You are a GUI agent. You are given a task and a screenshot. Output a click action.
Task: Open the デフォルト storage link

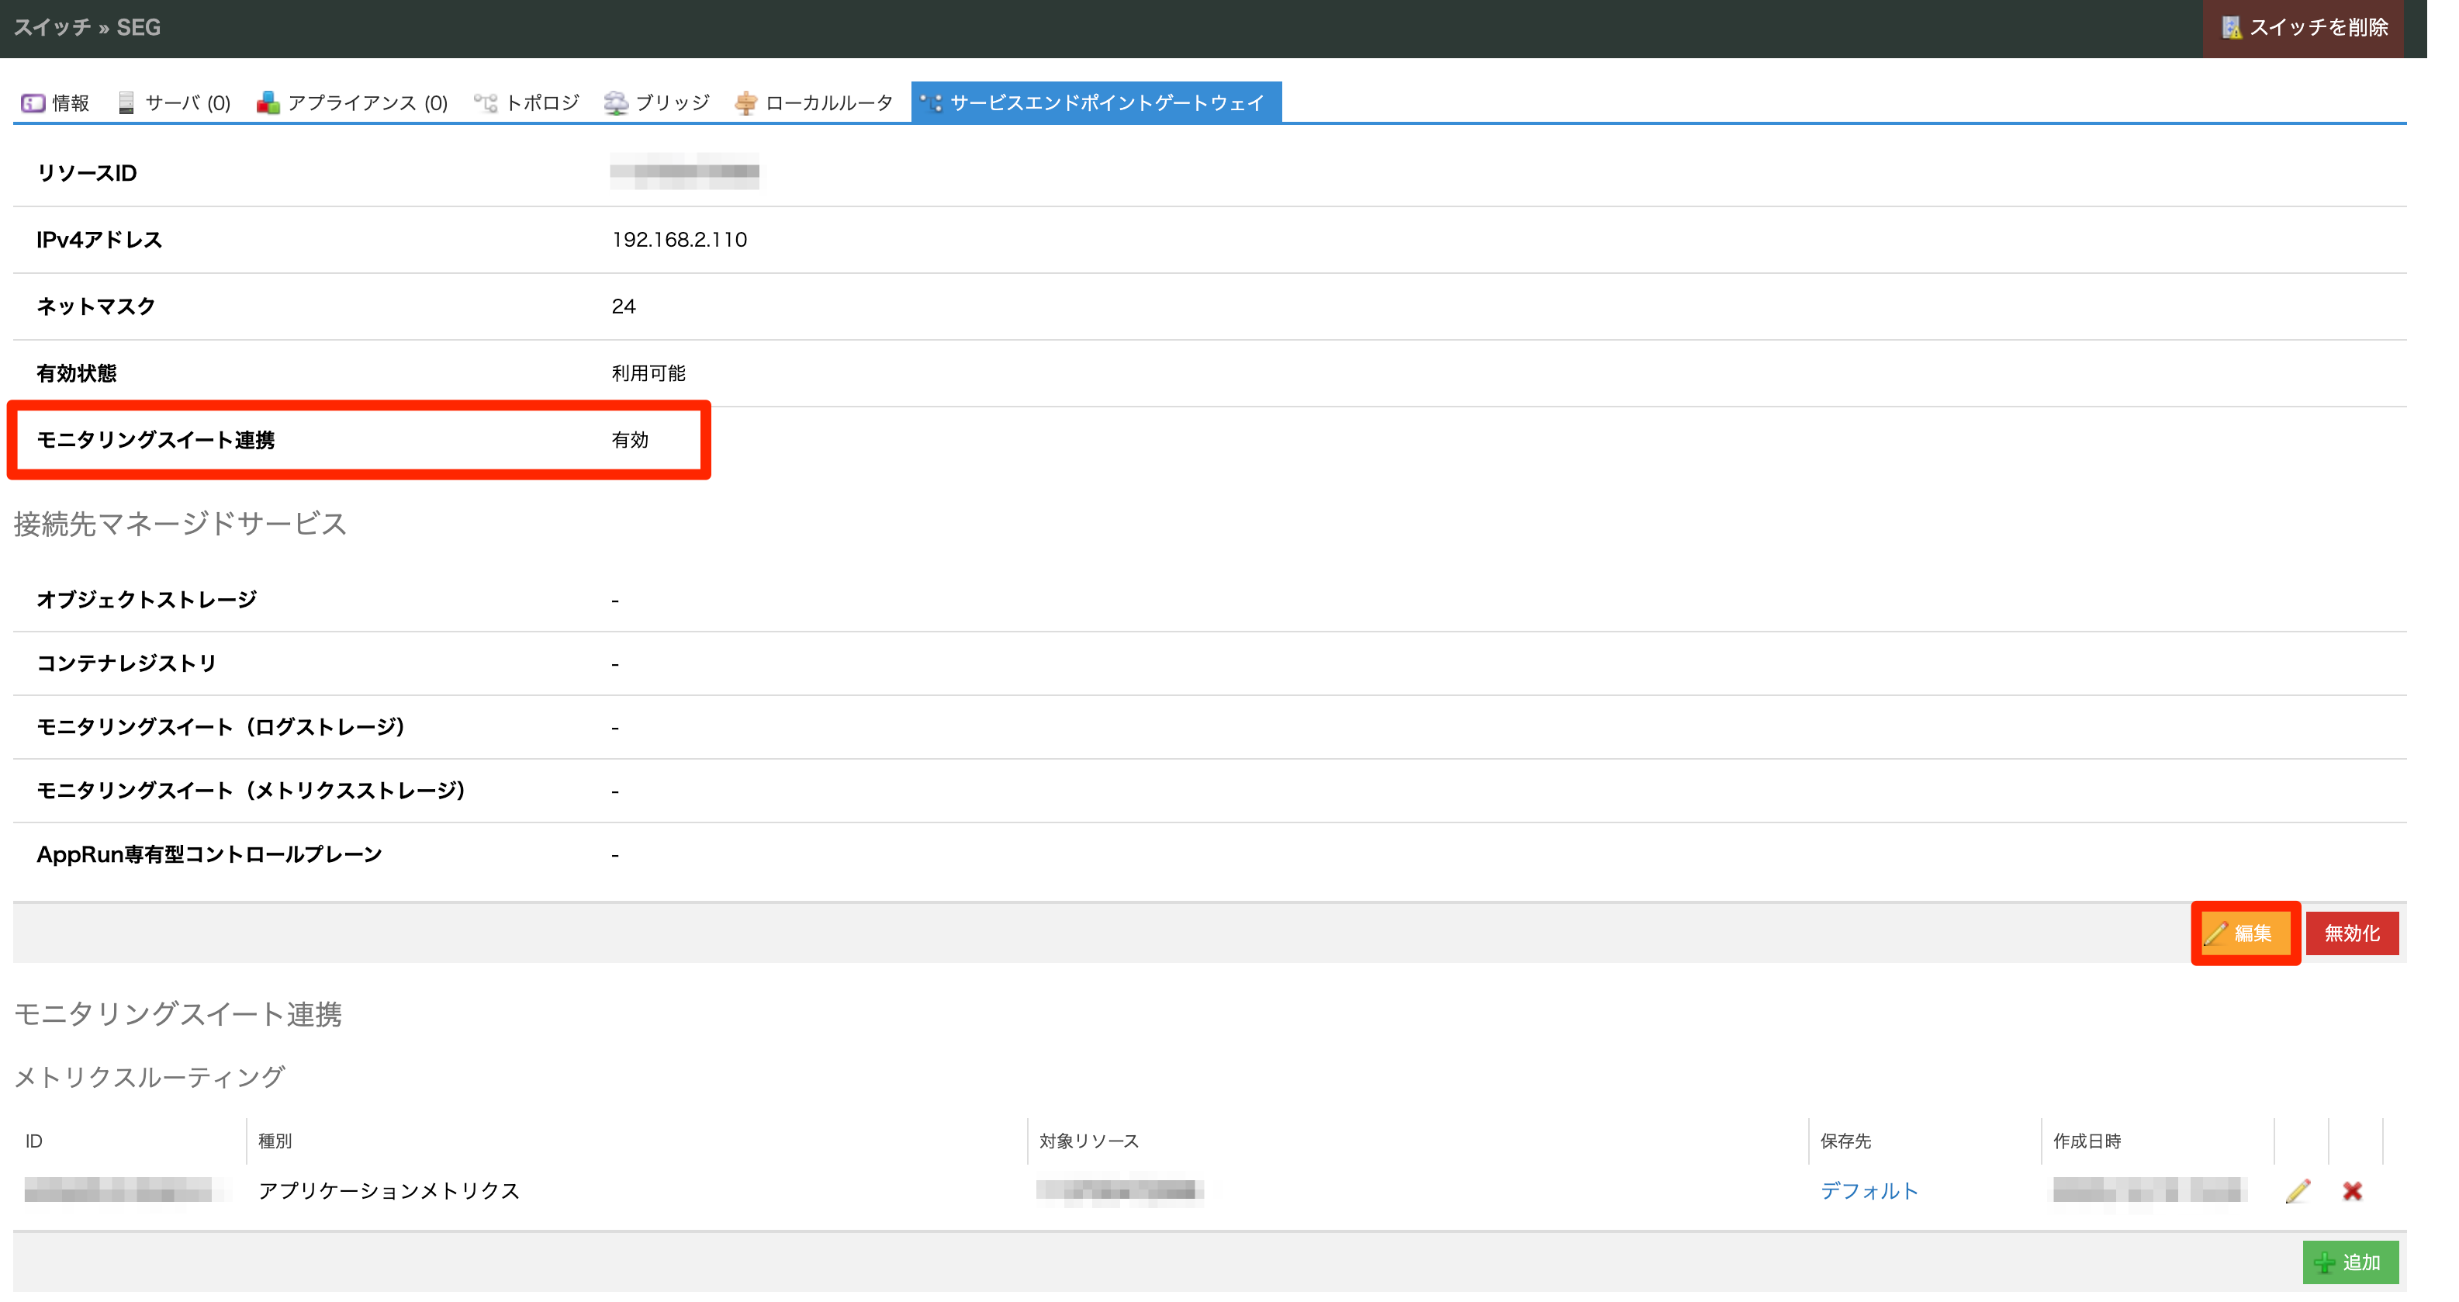coord(1868,1190)
